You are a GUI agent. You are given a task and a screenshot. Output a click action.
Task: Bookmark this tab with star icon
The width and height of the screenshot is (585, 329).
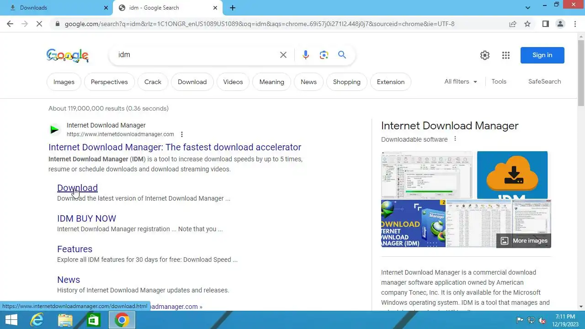click(527, 24)
